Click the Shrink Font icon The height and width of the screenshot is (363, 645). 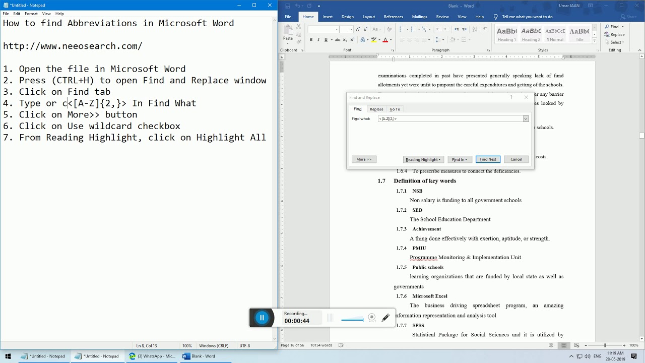pyautogui.click(x=365, y=29)
